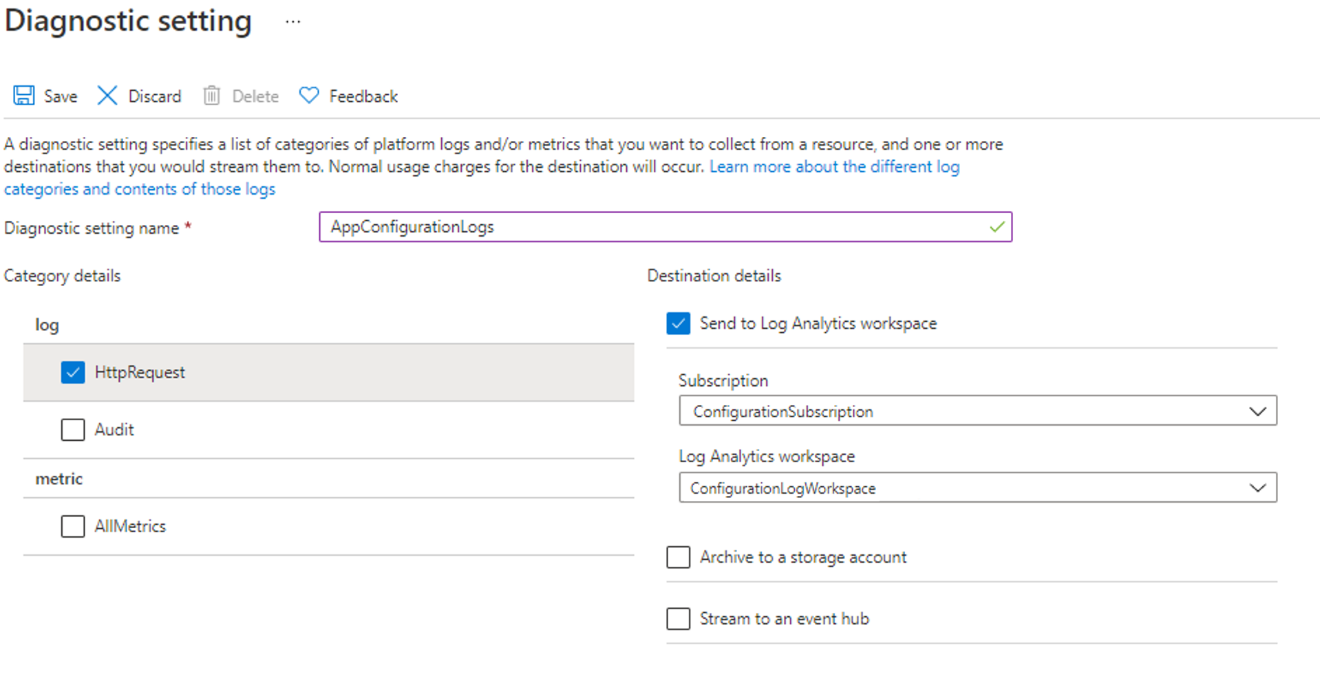Screen dimensions: 1320x696
Task: Open the log categories learn more link
Action: (x=833, y=166)
